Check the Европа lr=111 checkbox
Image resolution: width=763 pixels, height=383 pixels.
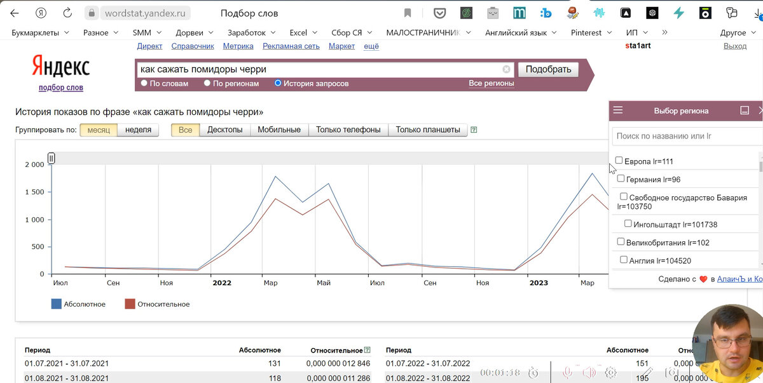619,161
